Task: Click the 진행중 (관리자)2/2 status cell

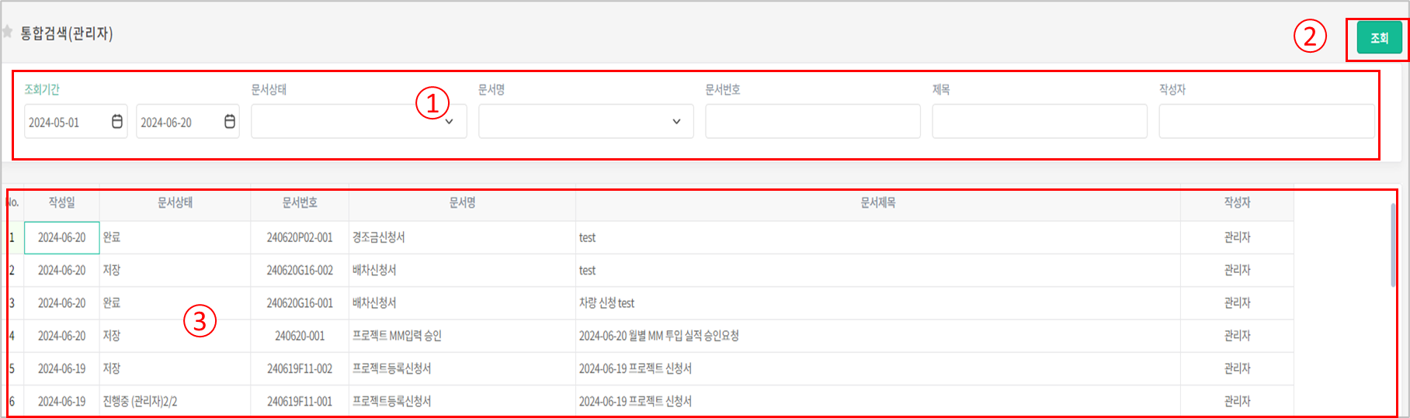Action: [x=140, y=401]
